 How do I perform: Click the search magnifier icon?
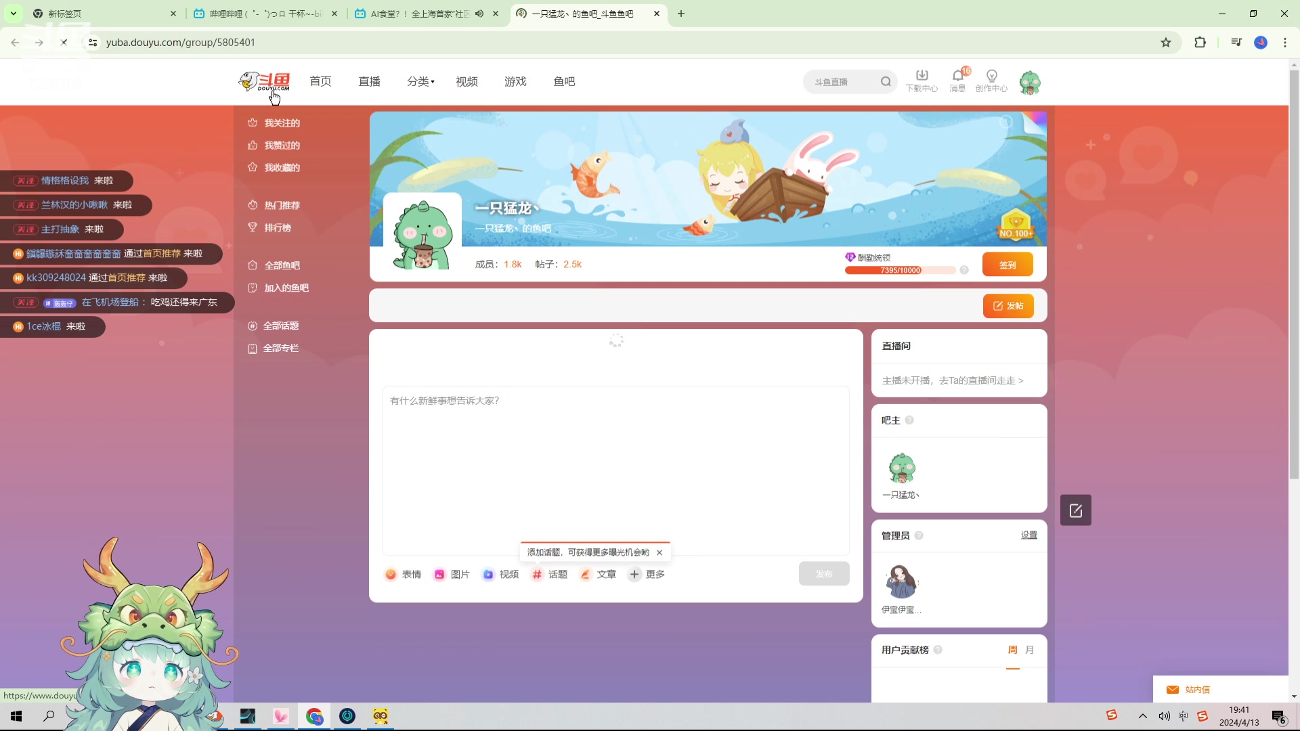[x=886, y=81]
